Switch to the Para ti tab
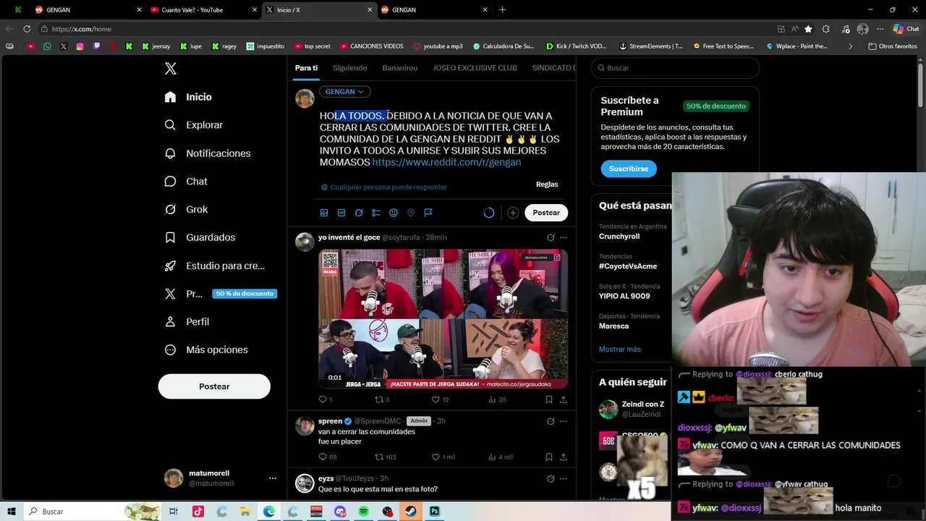Viewport: 926px width, 521px height. click(x=306, y=68)
